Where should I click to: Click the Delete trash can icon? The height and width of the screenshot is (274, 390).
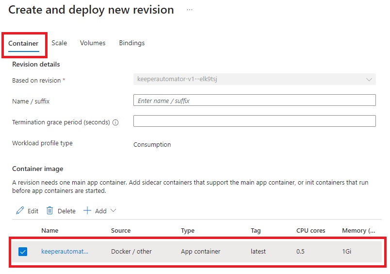pyautogui.click(x=50, y=211)
